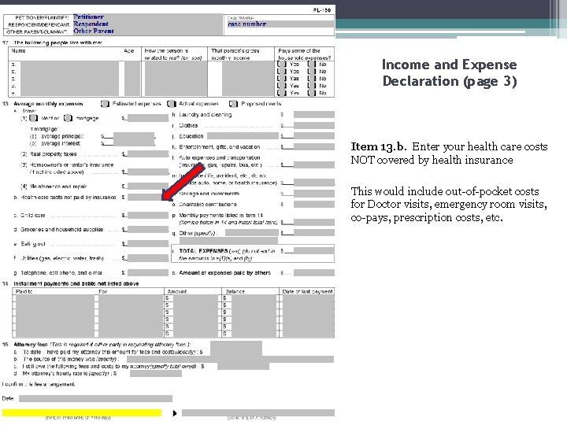567x425 pixels.
Task: Click the Child care amount field
Action: [x=148, y=215]
